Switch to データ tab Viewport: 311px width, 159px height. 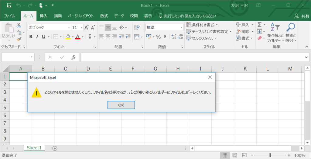click(x=119, y=16)
